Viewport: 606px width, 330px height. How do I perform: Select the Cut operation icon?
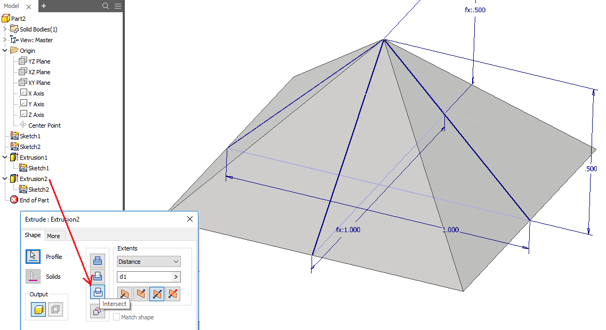click(x=98, y=276)
